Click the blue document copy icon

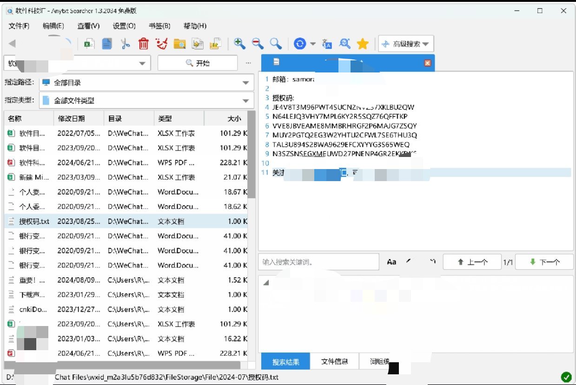[107, 44]
